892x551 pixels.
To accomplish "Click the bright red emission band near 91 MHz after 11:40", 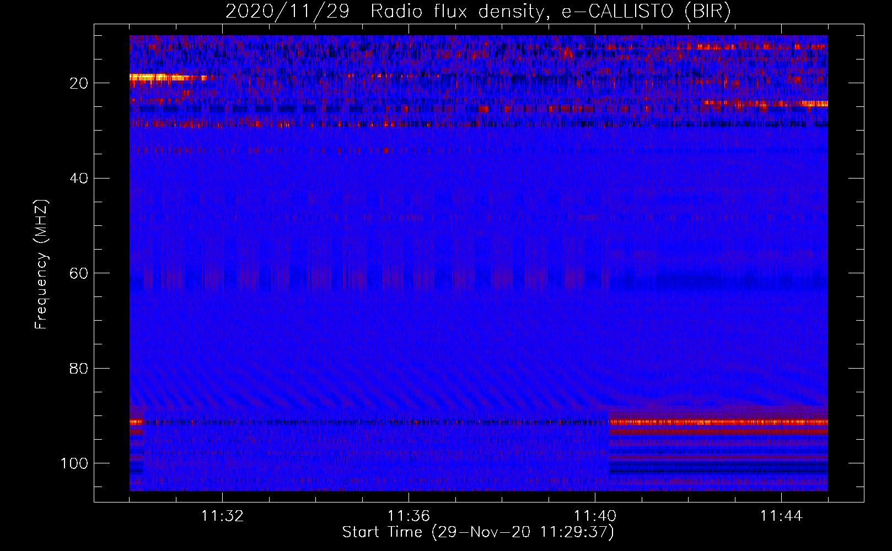I will [718, 423].
